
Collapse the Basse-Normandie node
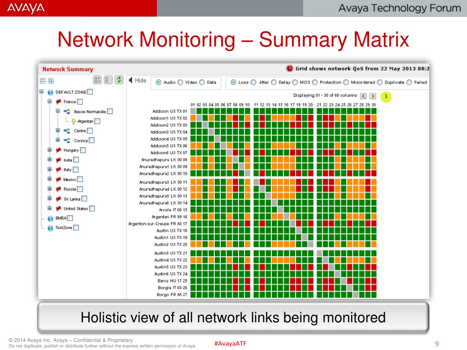[58, 111]
